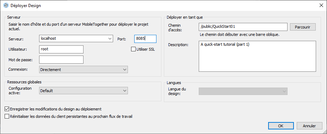
Task: Click the Déployer Design title bar icon
Action: (x=6, y=5)
